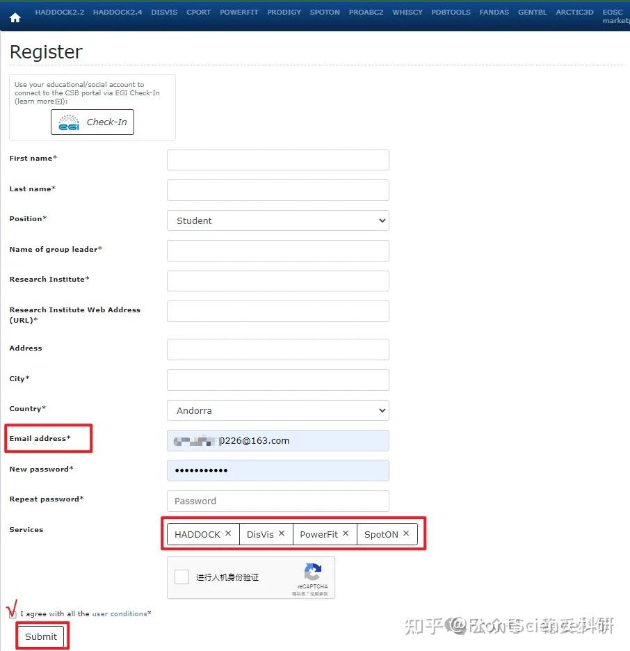This screenshot has width=630, height=651.
Task: Open the HADDOCK2.4 menu item
Action: pyautogui.click(x=118, y=12)
